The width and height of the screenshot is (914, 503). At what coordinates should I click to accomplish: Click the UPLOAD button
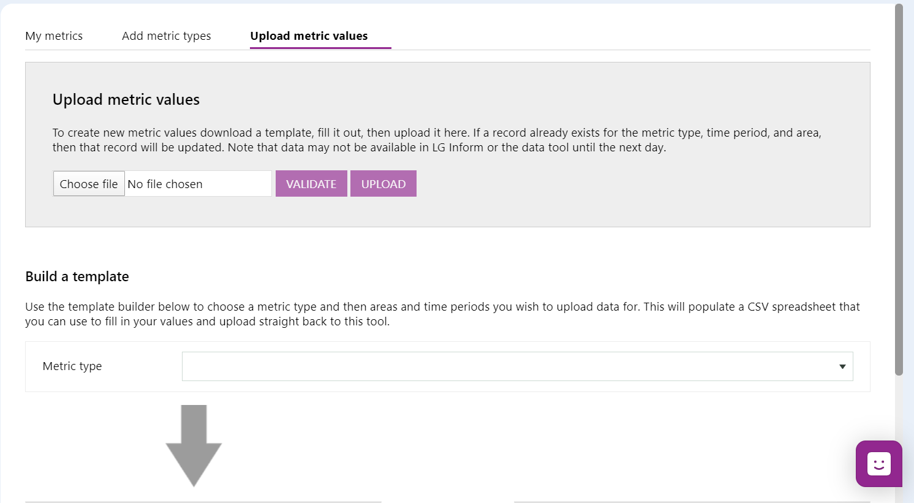click(383, 184)
